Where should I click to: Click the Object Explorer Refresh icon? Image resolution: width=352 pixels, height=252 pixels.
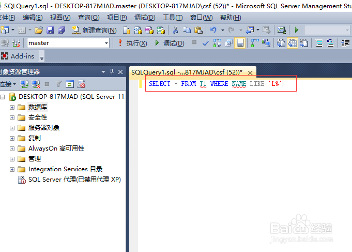70,84
